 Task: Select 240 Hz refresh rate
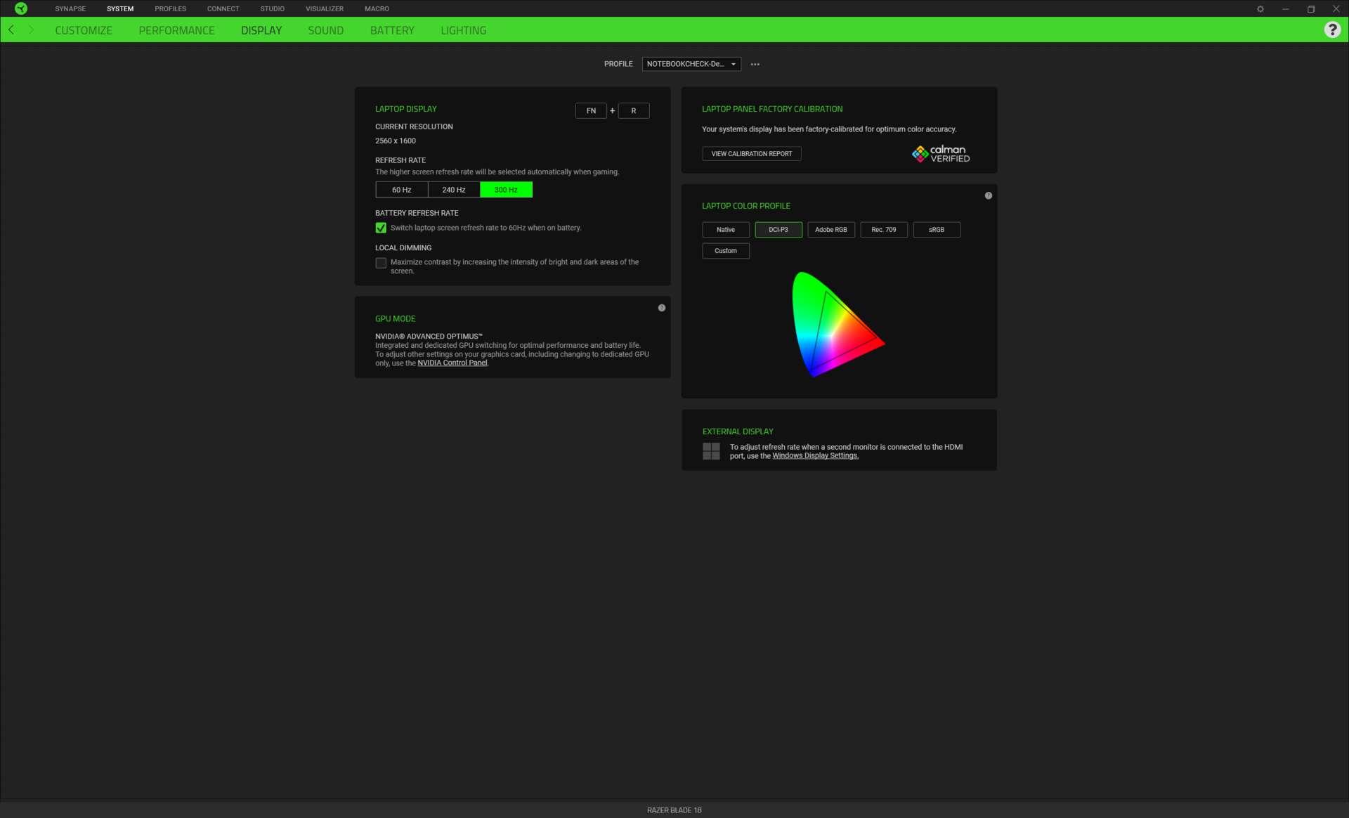[x=454, y=190]
